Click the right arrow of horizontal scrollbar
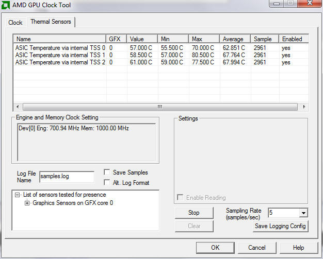 click(304, 107)
